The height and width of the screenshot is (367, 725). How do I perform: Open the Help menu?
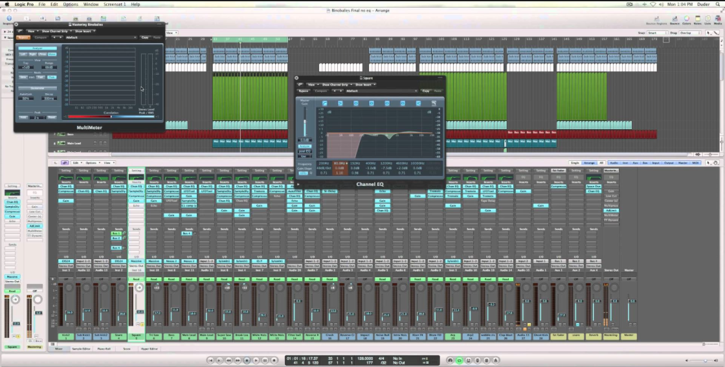tap(135, 4)
